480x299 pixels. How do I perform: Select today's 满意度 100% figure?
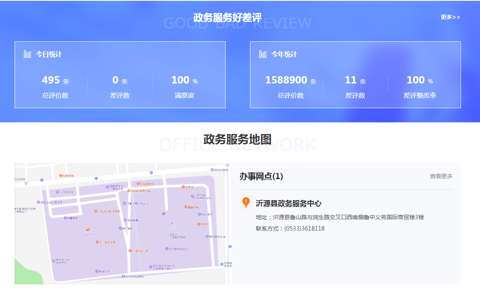coord(181,80)
